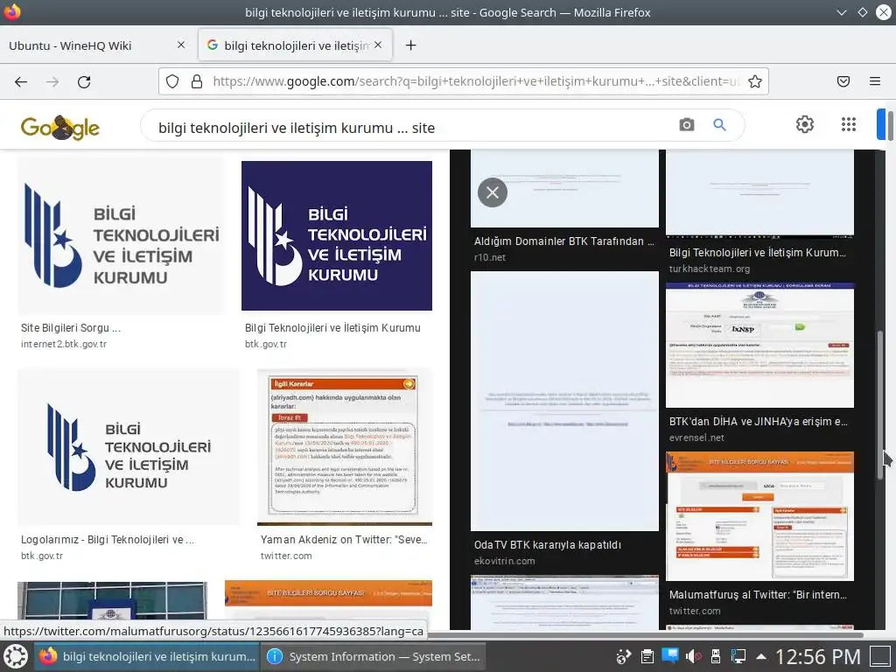
Task: Open the dark blue BTK logo thumbnail
Action: coord(337,235)
